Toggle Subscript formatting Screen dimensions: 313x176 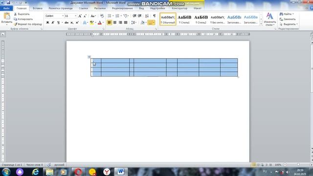point(72,22)
